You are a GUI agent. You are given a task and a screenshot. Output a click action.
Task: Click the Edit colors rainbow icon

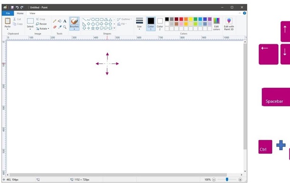(x=217, y=21)
